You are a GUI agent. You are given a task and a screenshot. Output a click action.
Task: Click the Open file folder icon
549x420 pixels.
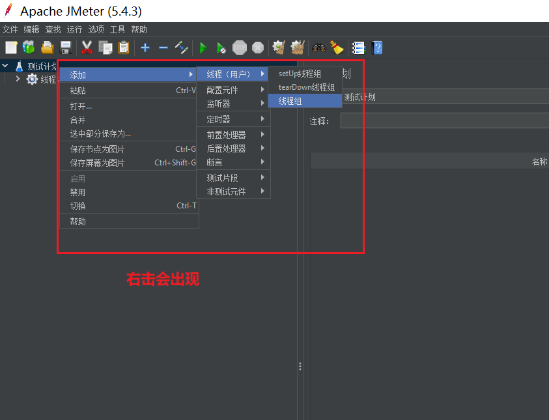(48, 48)
